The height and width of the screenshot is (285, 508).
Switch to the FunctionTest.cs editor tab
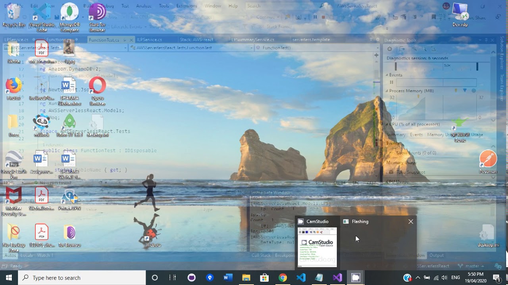104,40
